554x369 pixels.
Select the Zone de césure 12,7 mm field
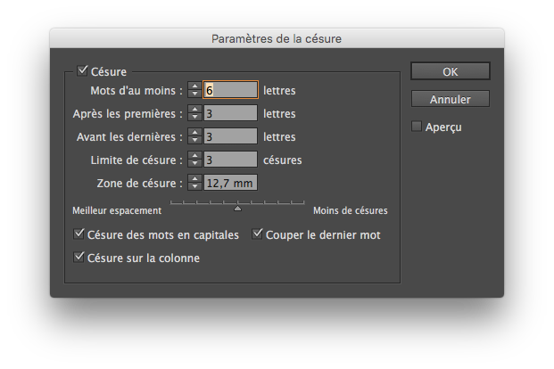click(231, 183)
